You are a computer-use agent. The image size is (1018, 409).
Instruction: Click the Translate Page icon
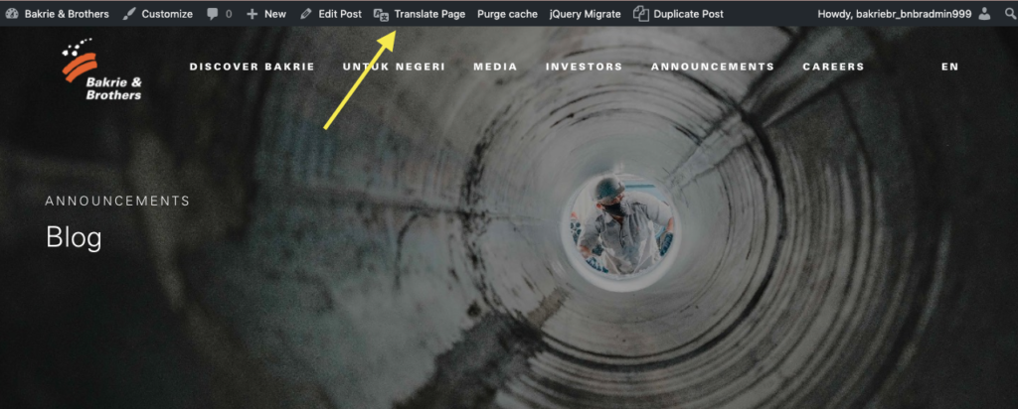(381, 14)
